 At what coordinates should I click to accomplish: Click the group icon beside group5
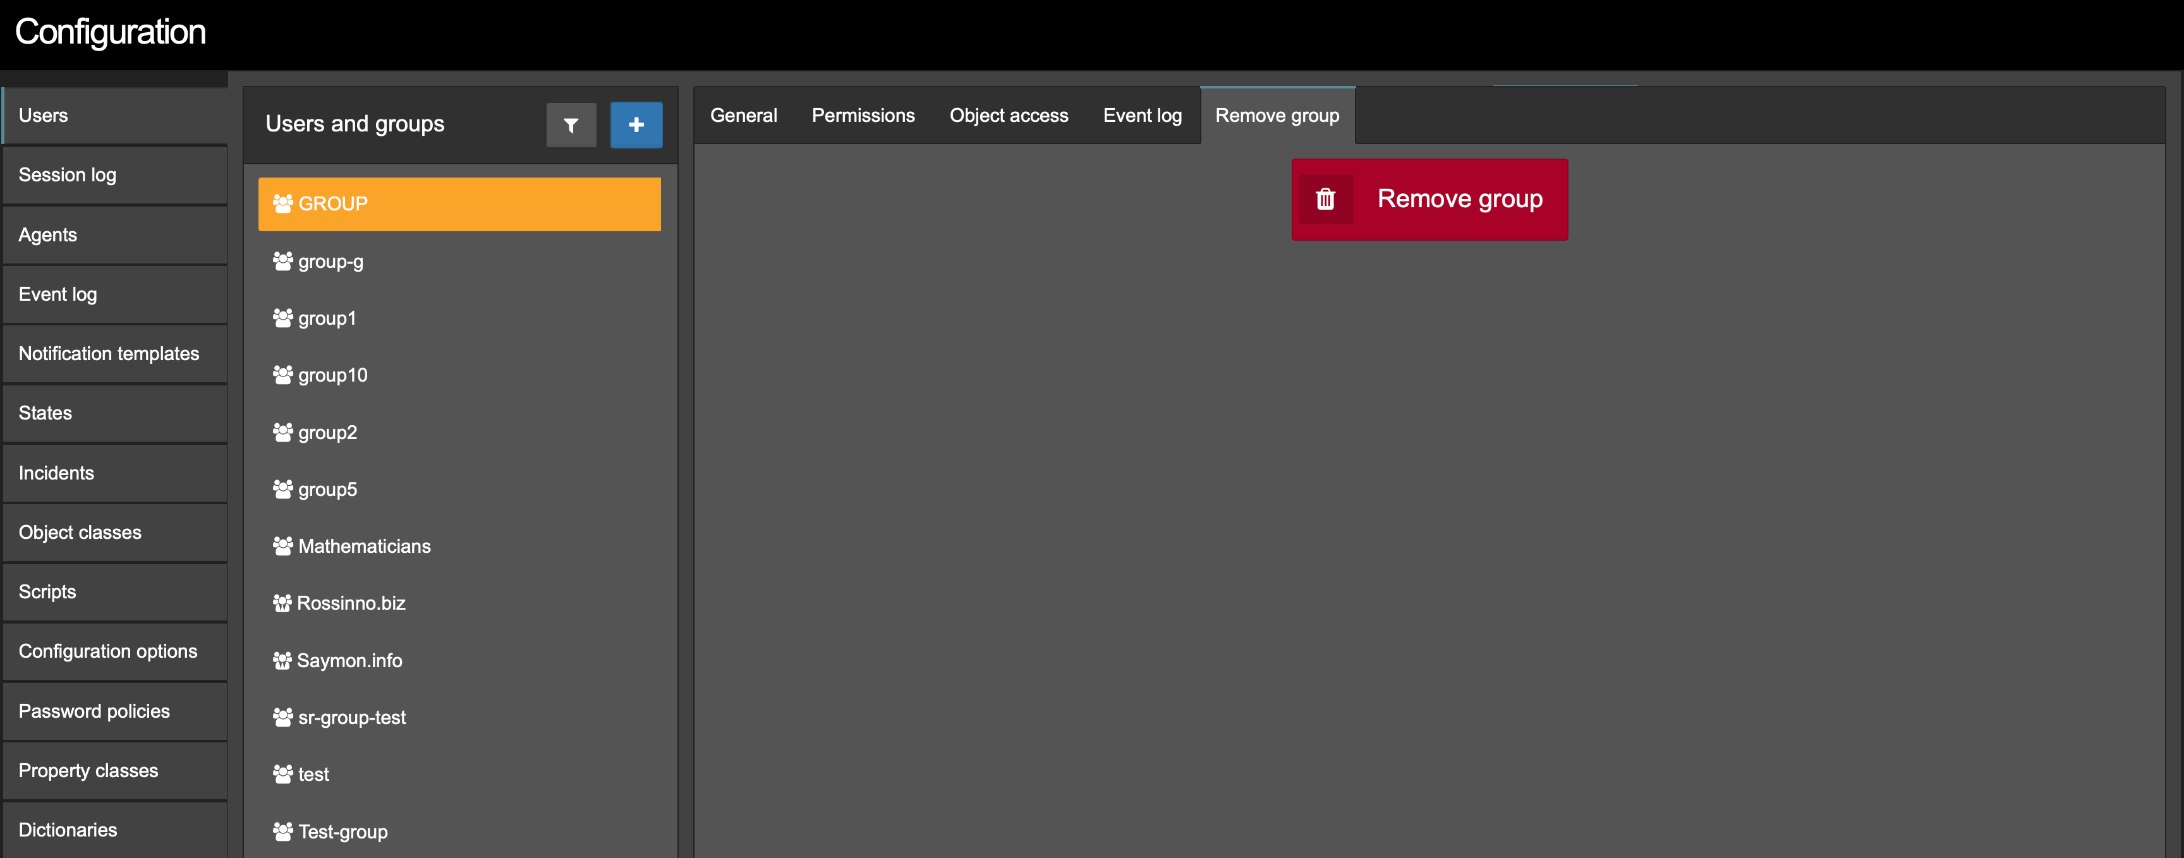(282, 489)
